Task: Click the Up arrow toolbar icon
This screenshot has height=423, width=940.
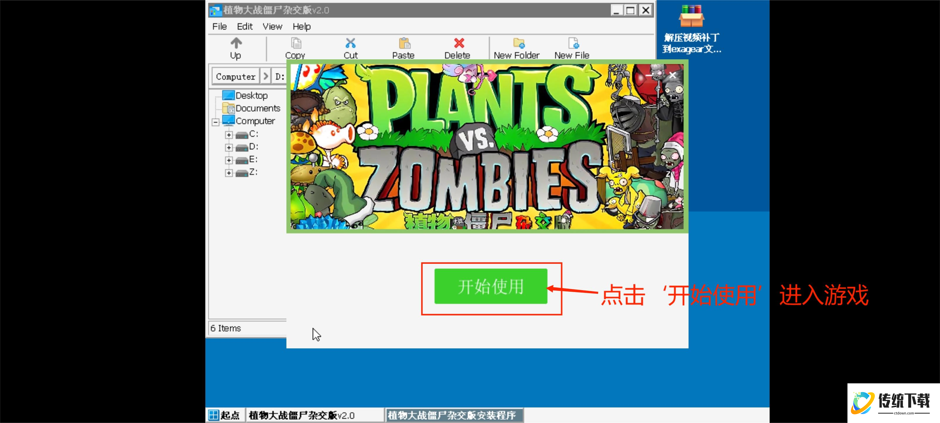Action: click(x=236, y=43)
